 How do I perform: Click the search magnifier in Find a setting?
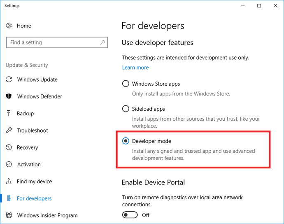[x=103, y=42]
